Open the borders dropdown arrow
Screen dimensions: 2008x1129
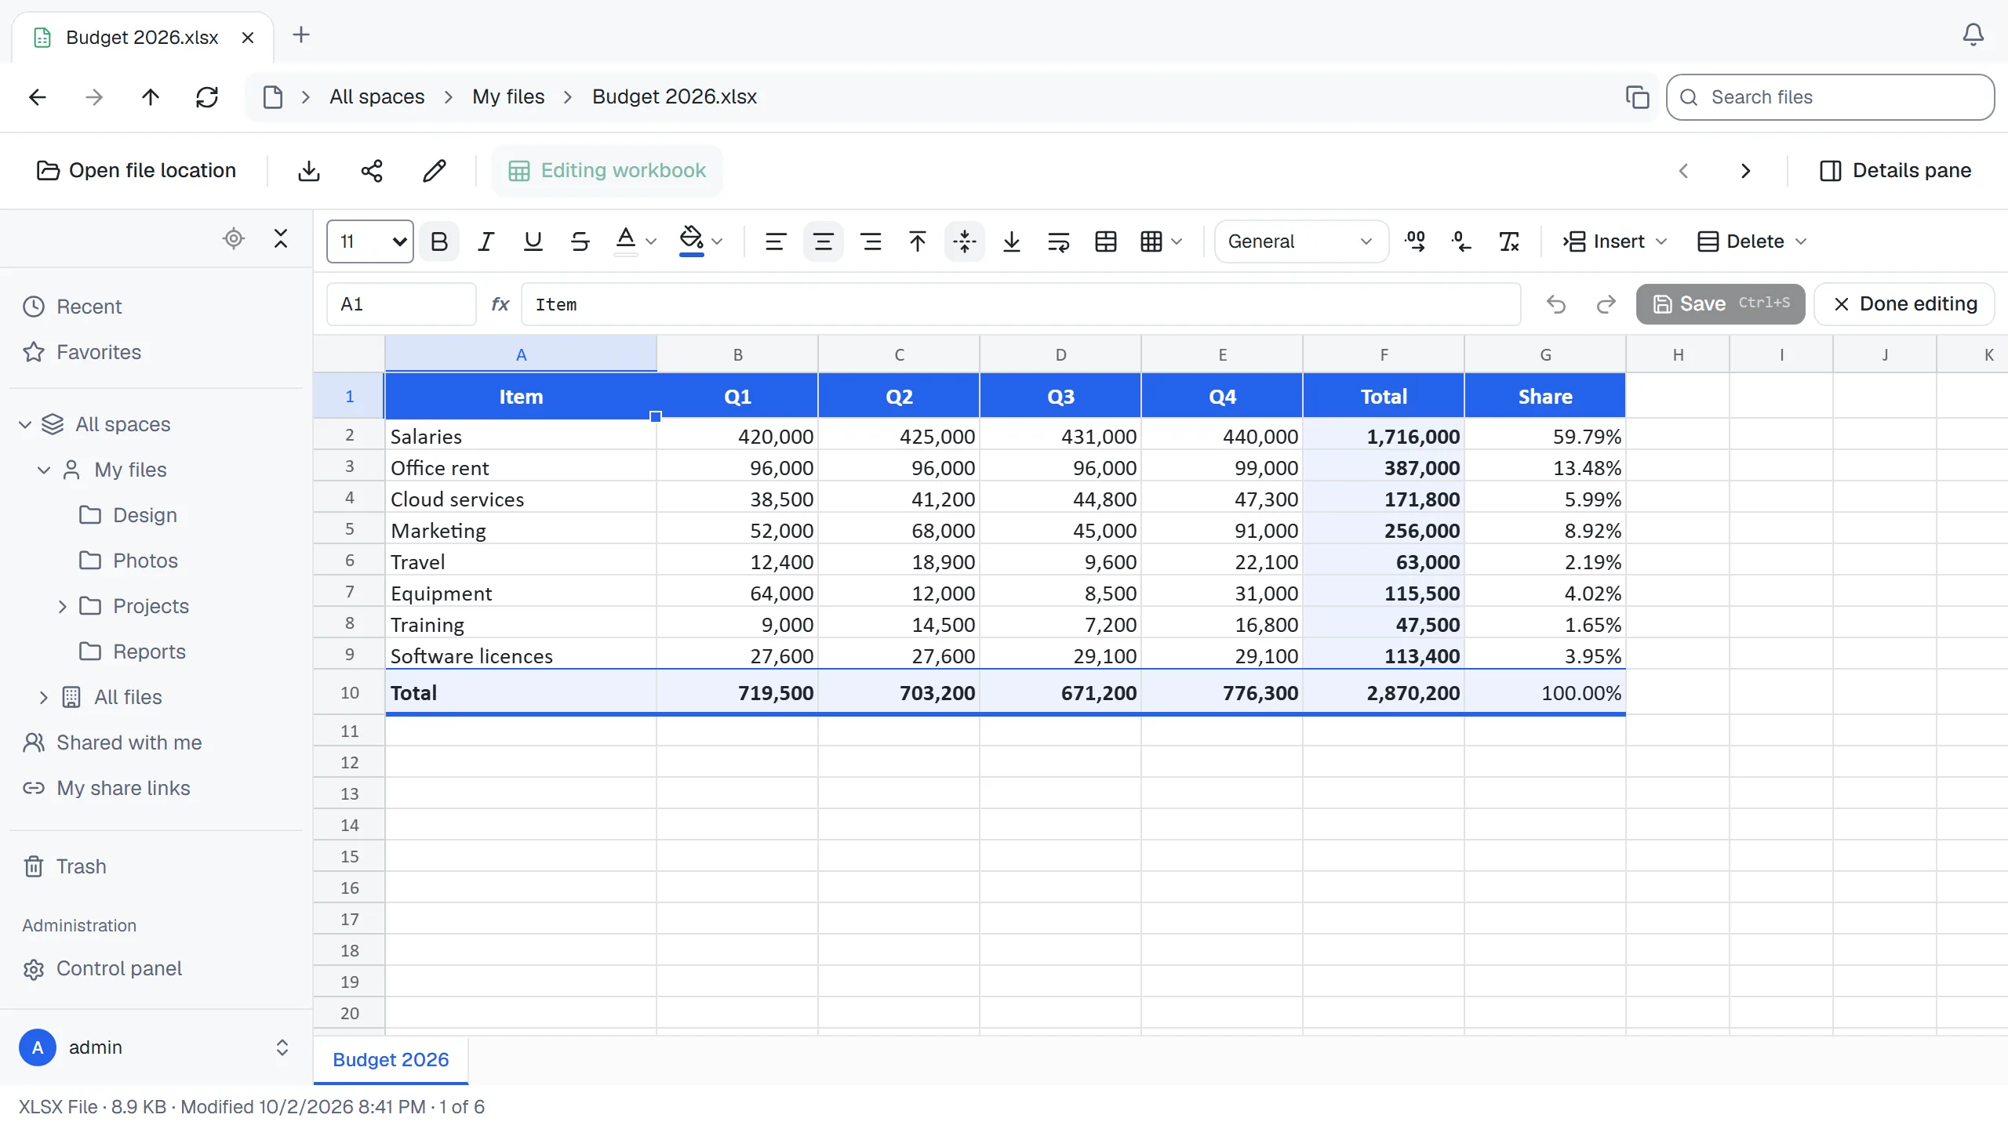[1177, 241]
